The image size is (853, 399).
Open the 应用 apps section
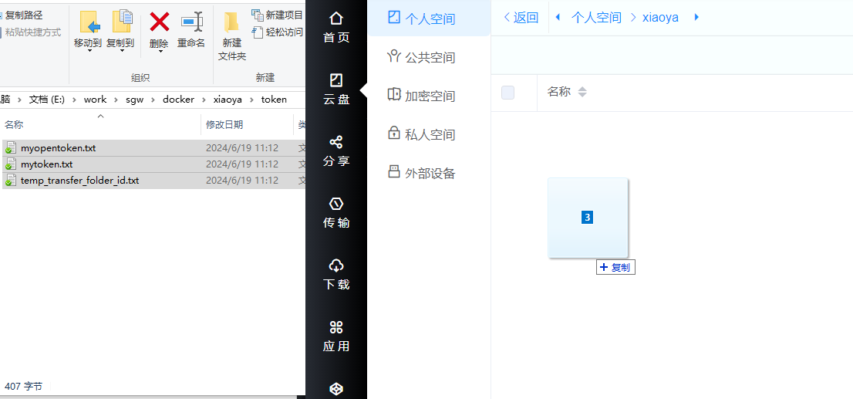coord(336,336)
